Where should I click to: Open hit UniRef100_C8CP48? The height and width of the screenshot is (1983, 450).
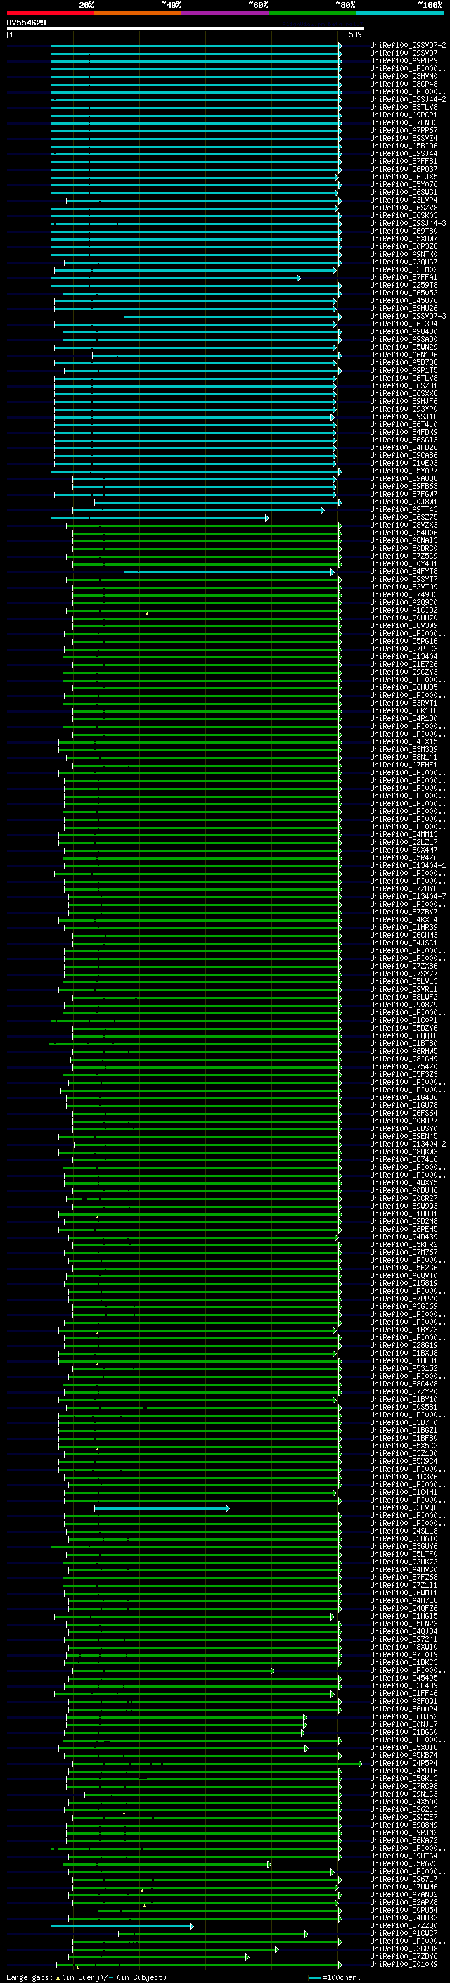coord(404,84)
